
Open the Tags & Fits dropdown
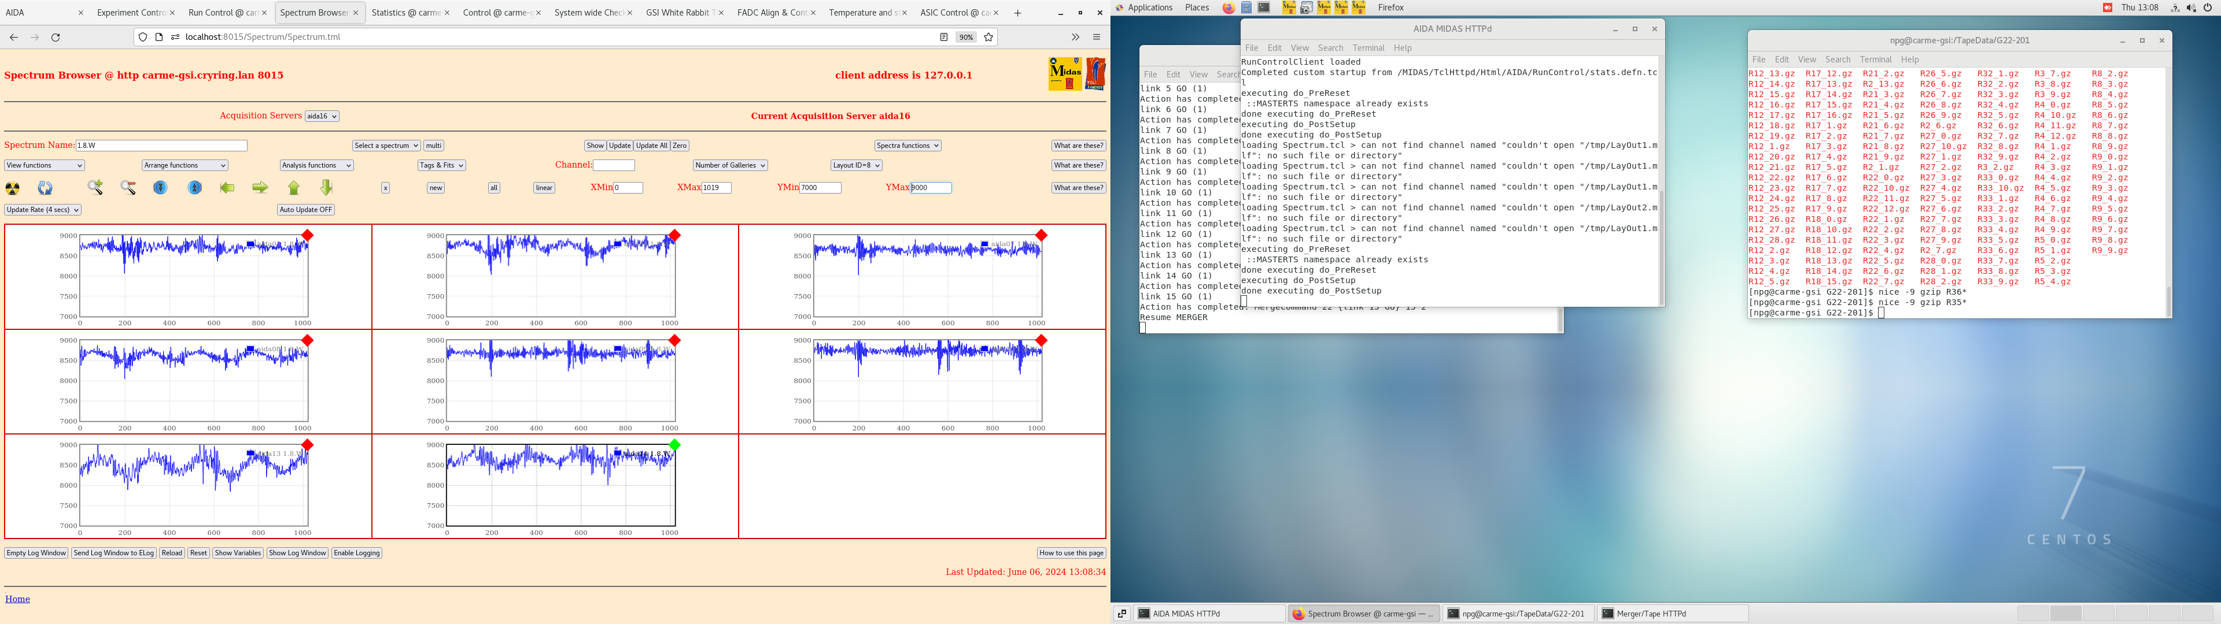(x=441, y=165)
